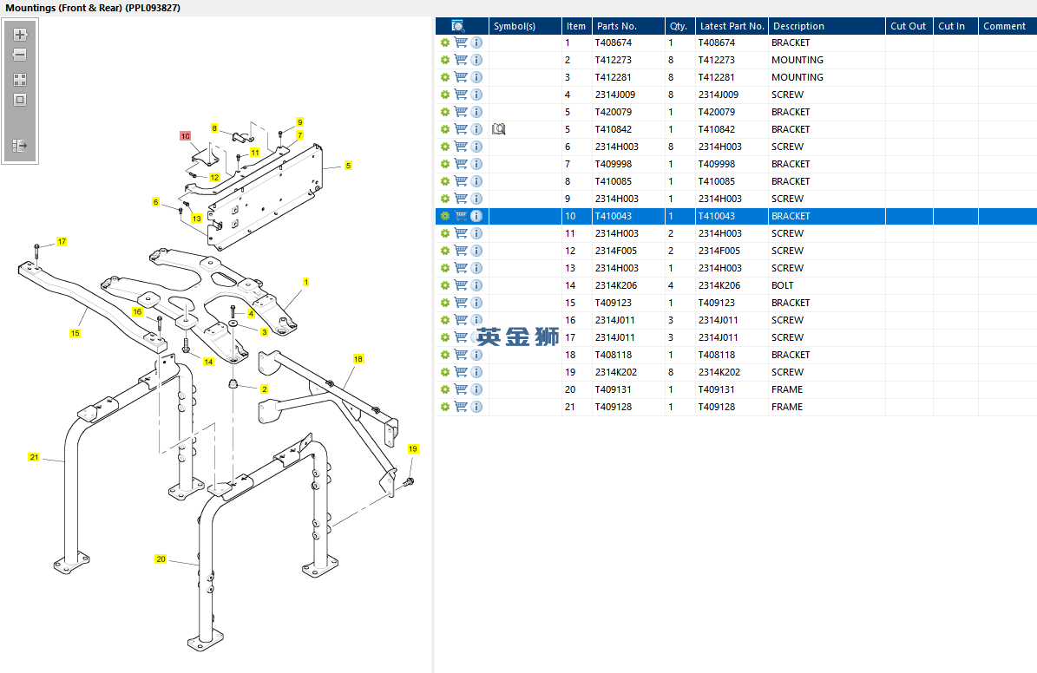Viewport: 1037px width, 673px height.
Task: Click the green gear for item 4
Action: [x=445, y=95]
